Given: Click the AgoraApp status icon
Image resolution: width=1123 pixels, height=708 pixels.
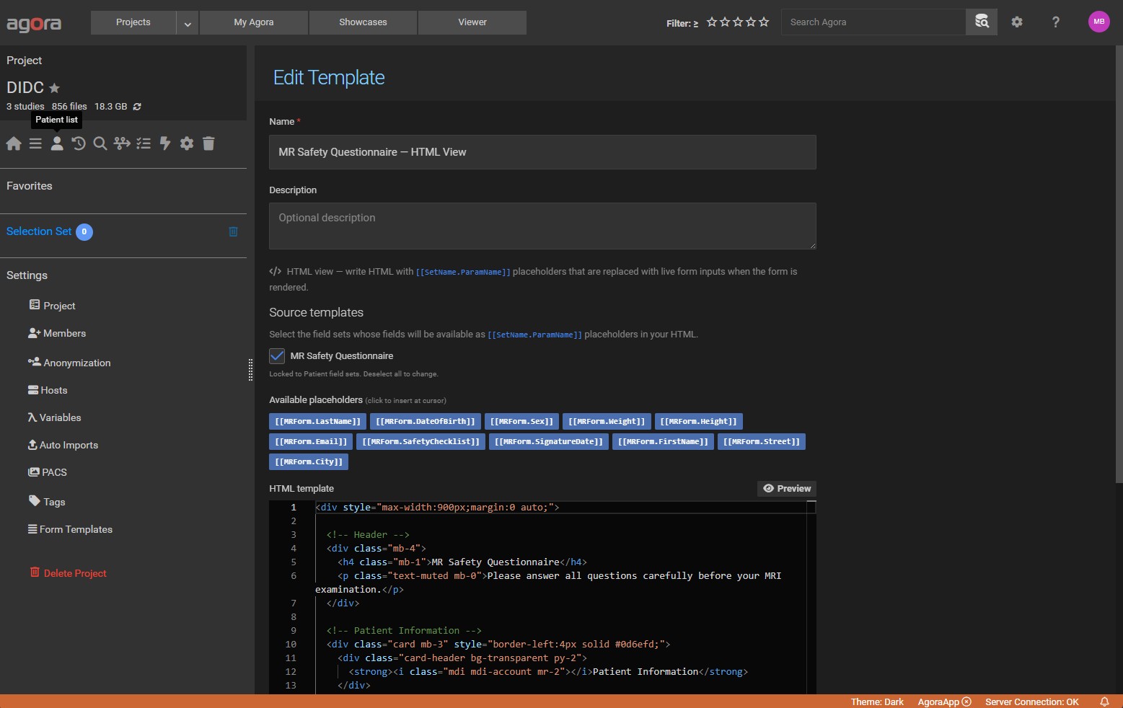Looking at the screenshot, I should tap(966, 702).
